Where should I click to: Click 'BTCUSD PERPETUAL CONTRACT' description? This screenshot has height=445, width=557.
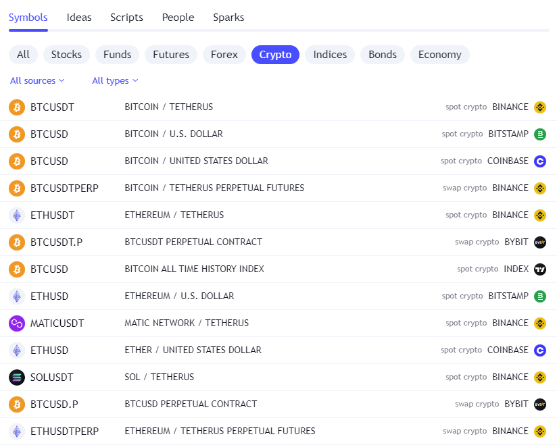click(191, 404)
